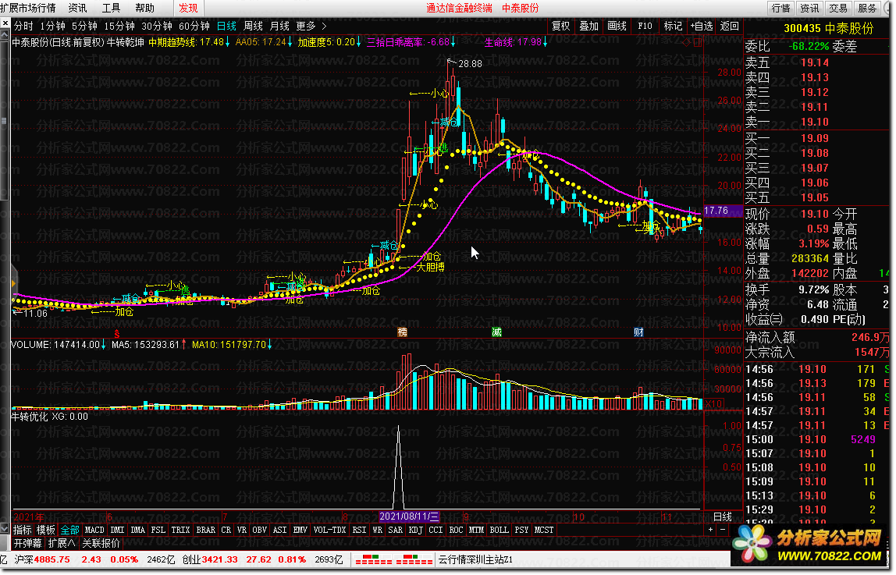The image size is (896, 575).
Task: Click the 返回 back button
Action: pos(729,26)
